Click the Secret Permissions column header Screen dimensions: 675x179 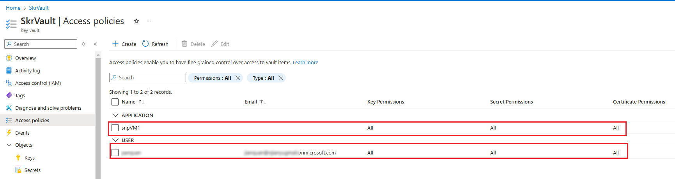pos(511,102)
